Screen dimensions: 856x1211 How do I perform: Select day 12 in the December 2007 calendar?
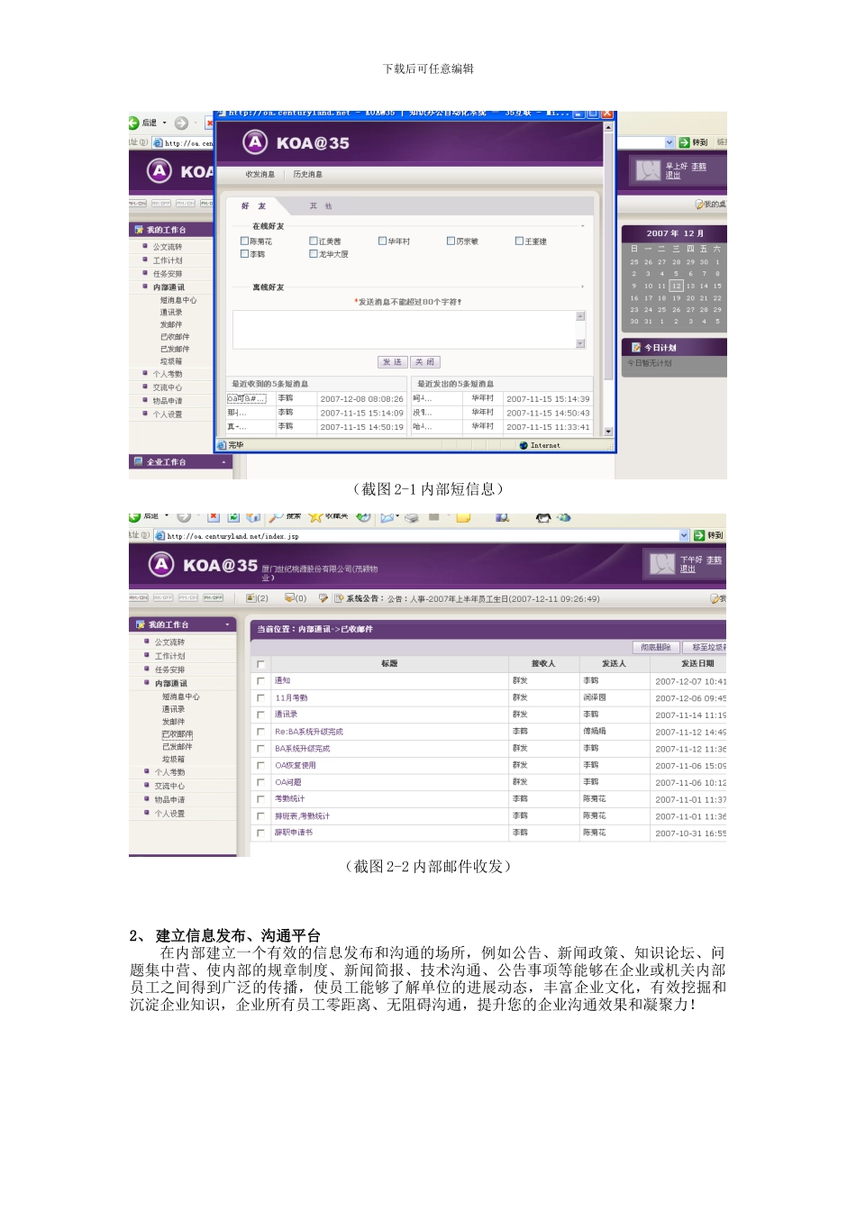676,286
